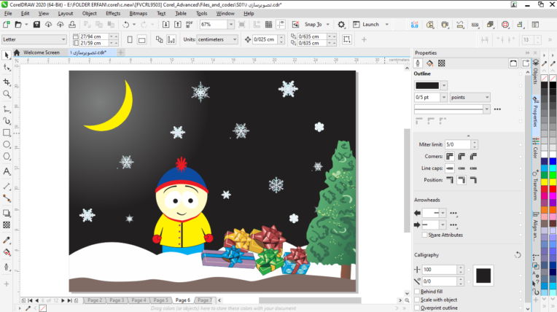Click the Export icon

click(x=177, y=25)
